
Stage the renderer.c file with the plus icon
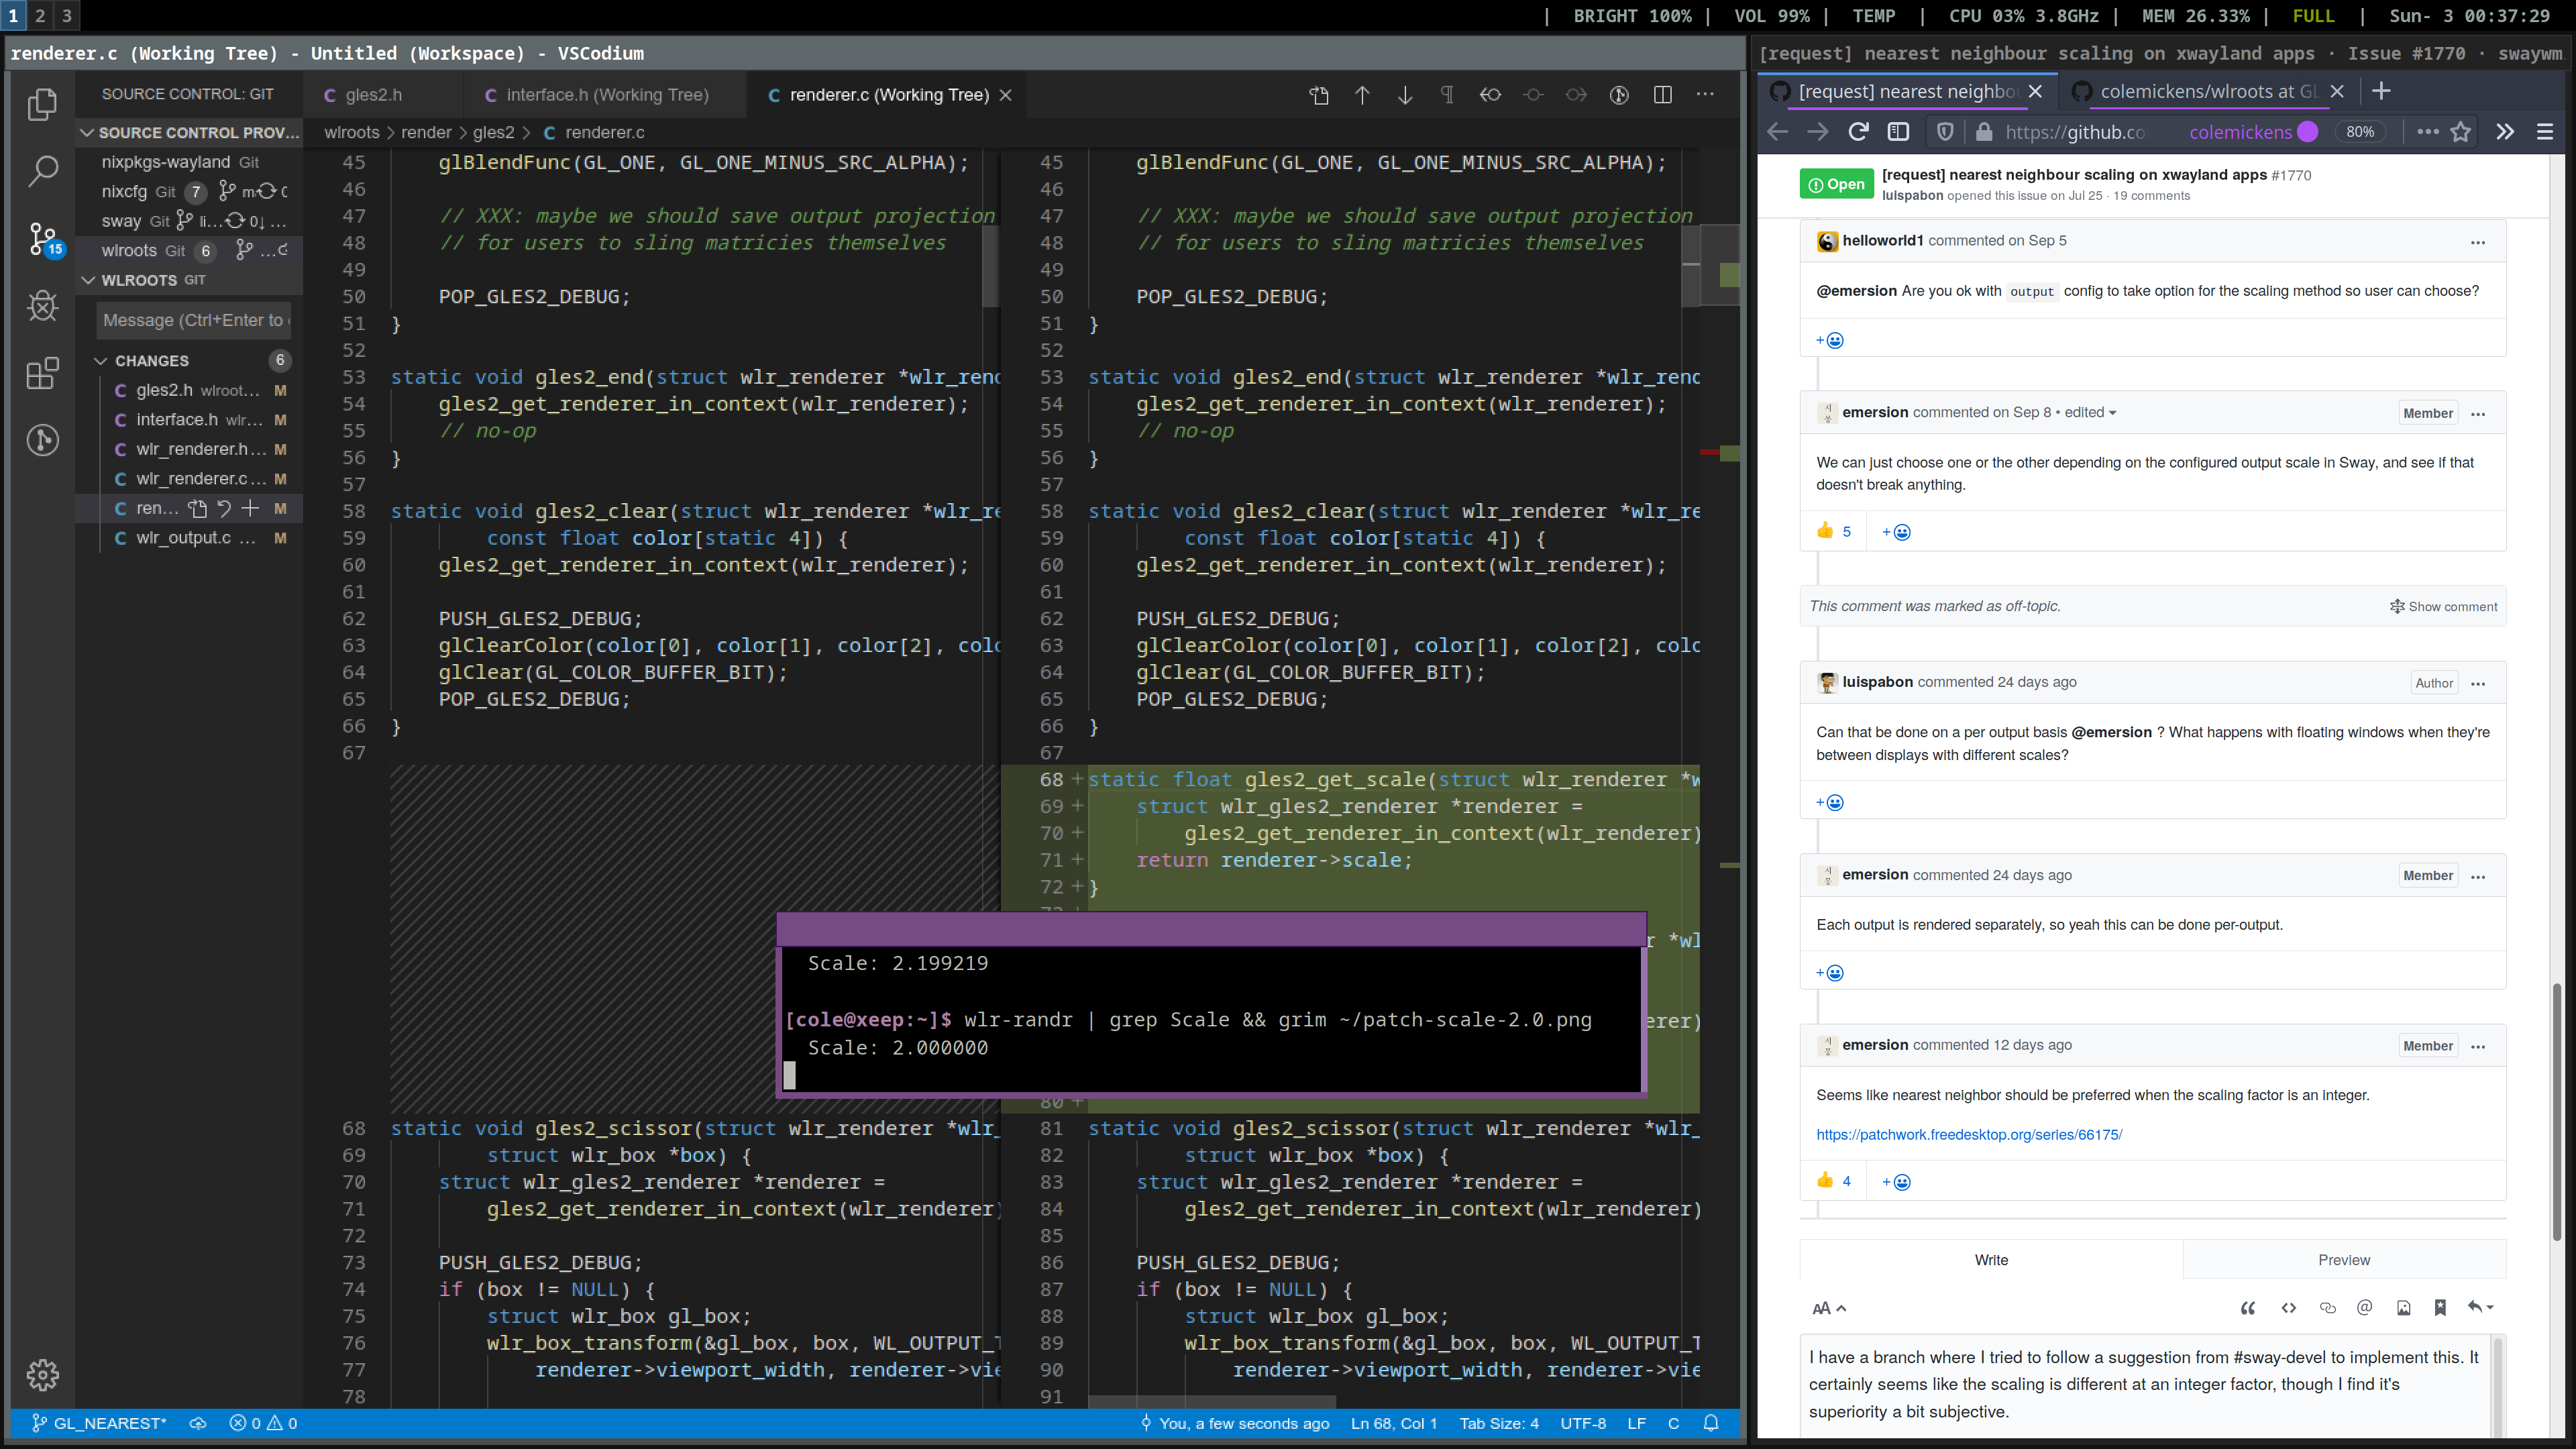(x=249, y=509)
